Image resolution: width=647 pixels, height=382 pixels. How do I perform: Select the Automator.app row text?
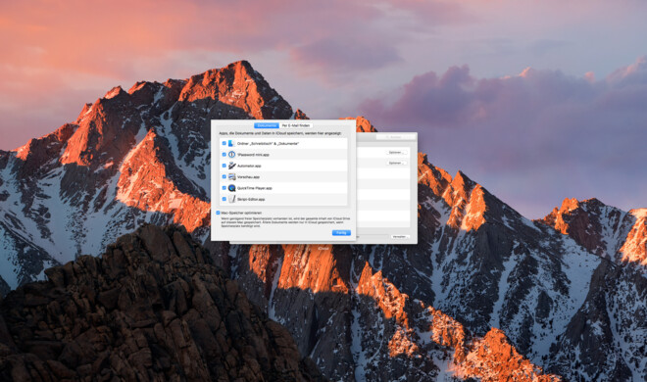point(249,167)
